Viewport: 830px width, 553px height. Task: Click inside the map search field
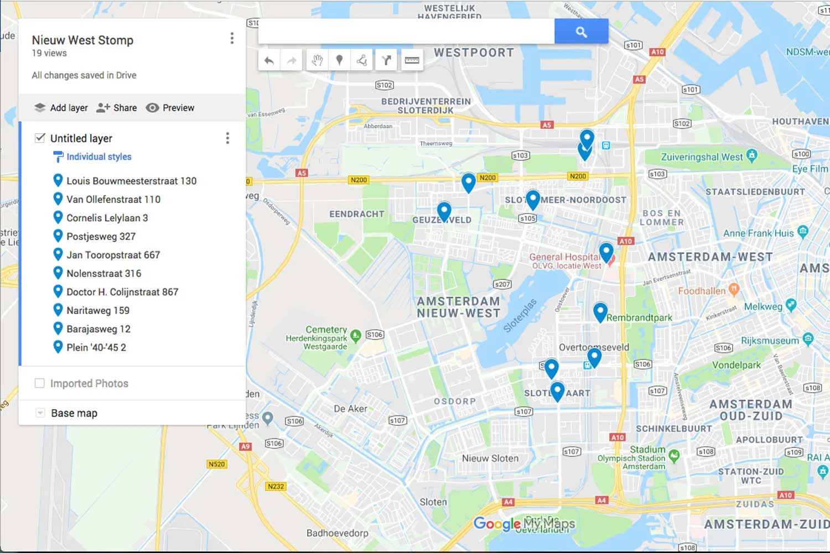click(x=406, y=32)
